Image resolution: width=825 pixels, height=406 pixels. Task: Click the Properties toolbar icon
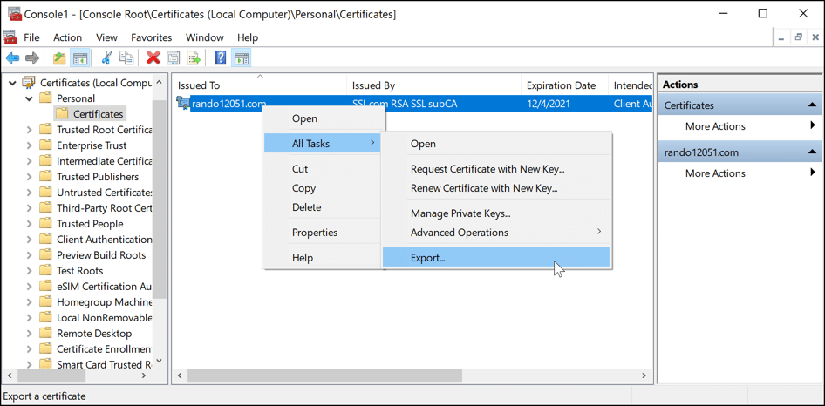coord(174,58)
